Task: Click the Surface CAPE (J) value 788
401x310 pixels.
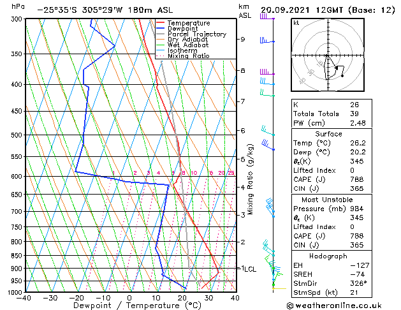Action: [357, 179]
